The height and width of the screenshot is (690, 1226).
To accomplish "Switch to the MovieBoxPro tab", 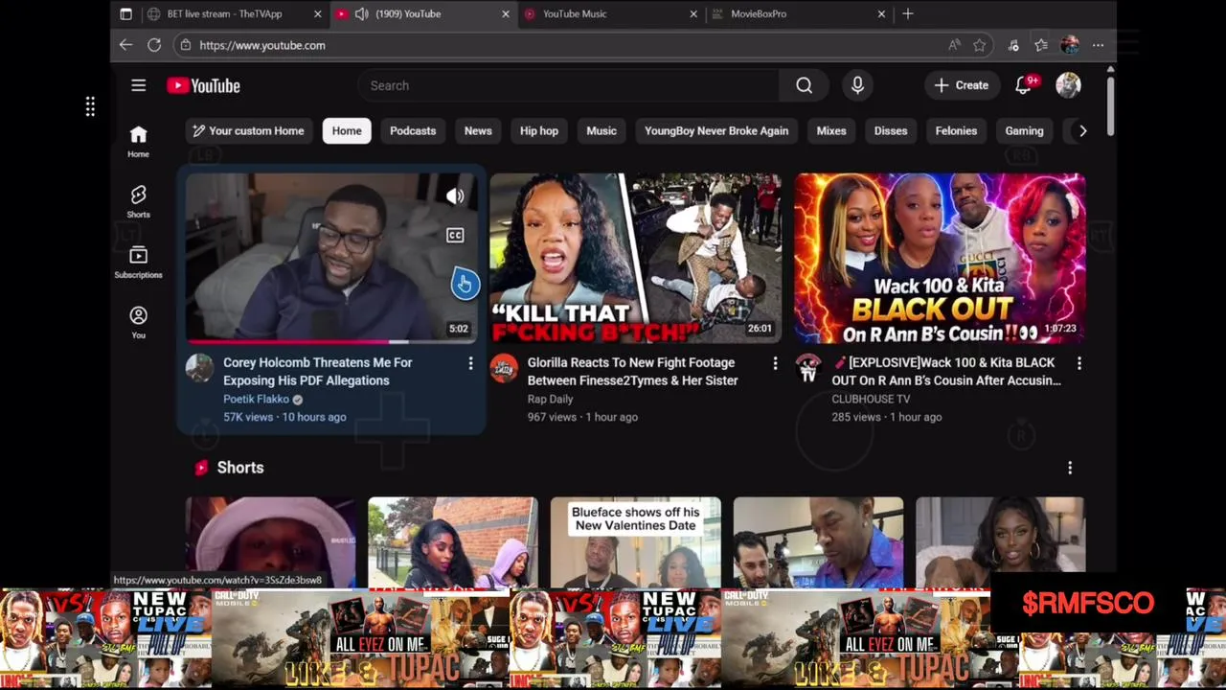I will pyautogui.click(x=800, y=14).
